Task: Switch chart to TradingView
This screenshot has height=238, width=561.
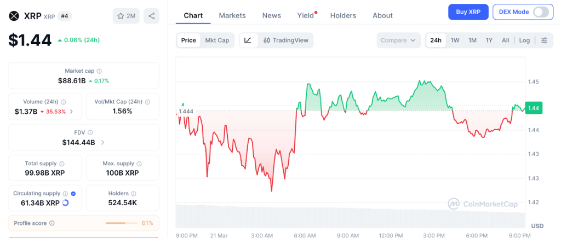Action: coord(285,40)
